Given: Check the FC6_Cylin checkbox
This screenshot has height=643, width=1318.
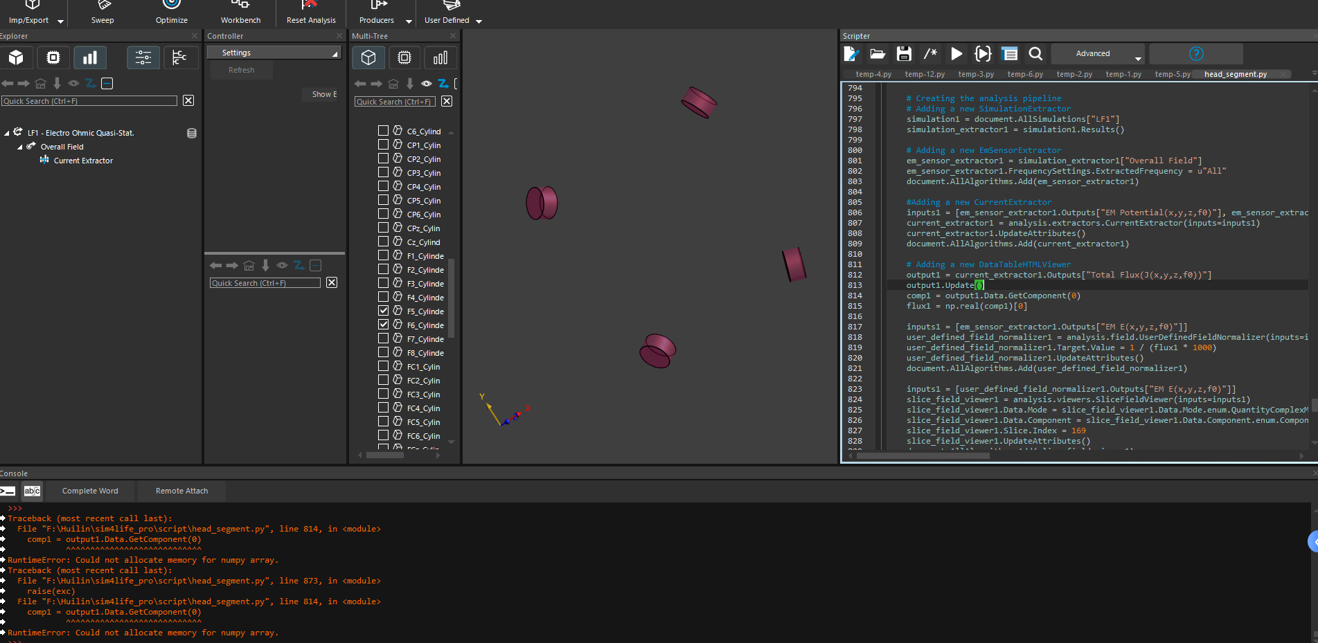Looking at the screenshot, I should [x=383, y=435].
